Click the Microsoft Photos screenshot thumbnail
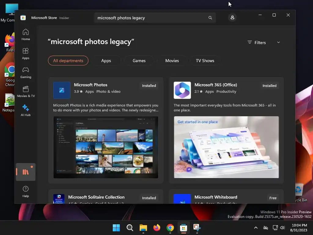The width and height of the screenshot is (313, 235). 106,147
